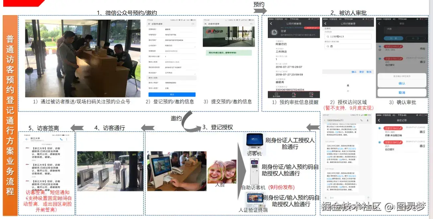Go back from the 10691056454711 SMS thread
Viewport: 433px width, 219px height.
tap(324, 120)
